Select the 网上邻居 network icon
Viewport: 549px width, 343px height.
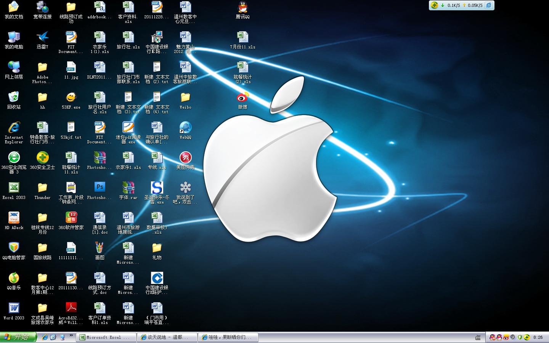click(14, 70)
